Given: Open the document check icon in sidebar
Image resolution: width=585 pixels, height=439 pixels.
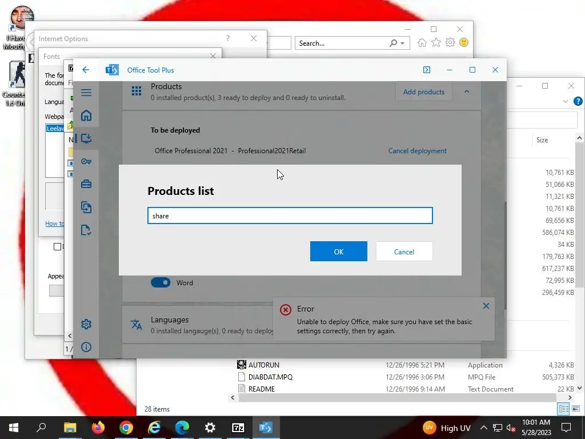Looking at the screenshot, I should [86, 230].
